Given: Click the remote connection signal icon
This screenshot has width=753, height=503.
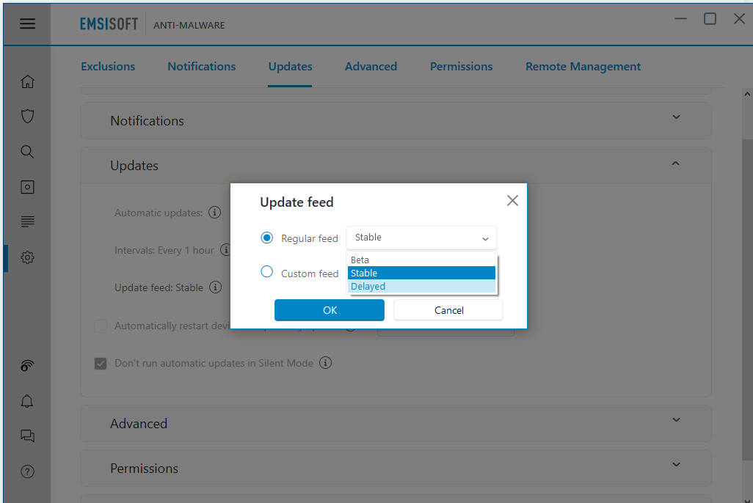Looking at the screenshot, I should click(27, 366).
